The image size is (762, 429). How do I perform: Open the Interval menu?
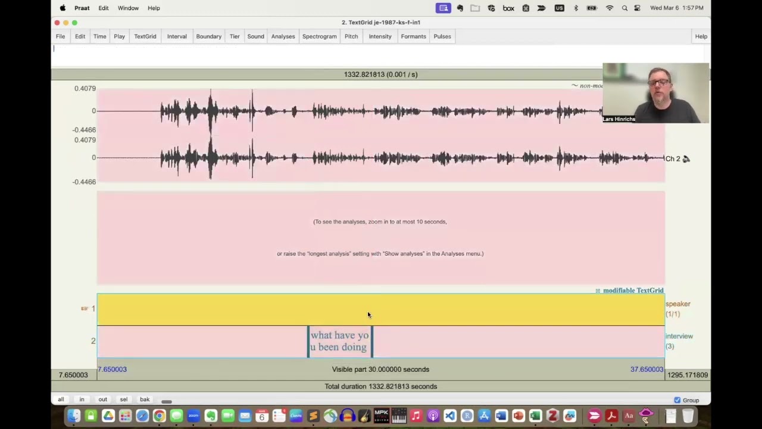click(177, 36)
